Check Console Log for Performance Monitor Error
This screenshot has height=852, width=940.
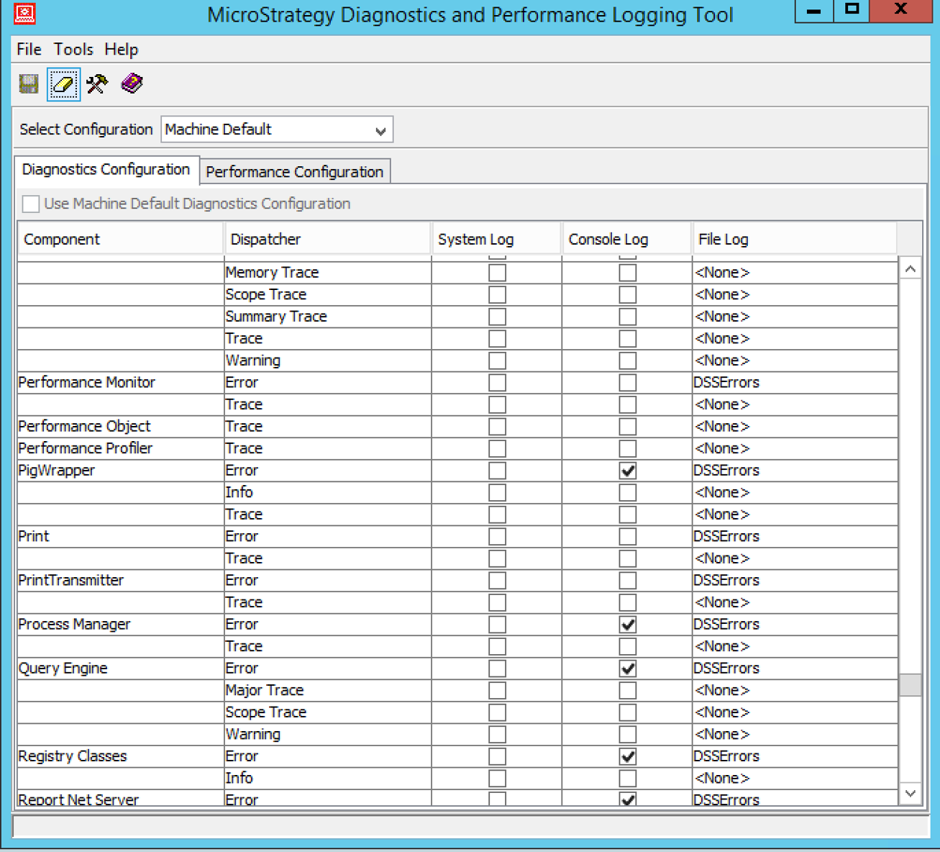pos(627,382)
